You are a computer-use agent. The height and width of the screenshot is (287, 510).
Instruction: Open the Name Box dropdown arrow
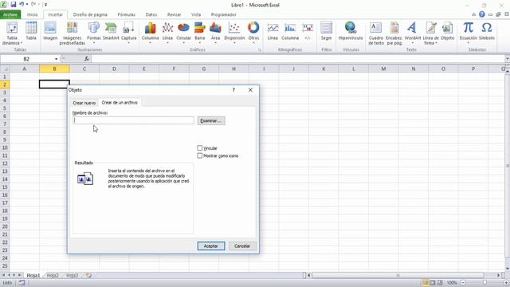[x=57, y=59]
